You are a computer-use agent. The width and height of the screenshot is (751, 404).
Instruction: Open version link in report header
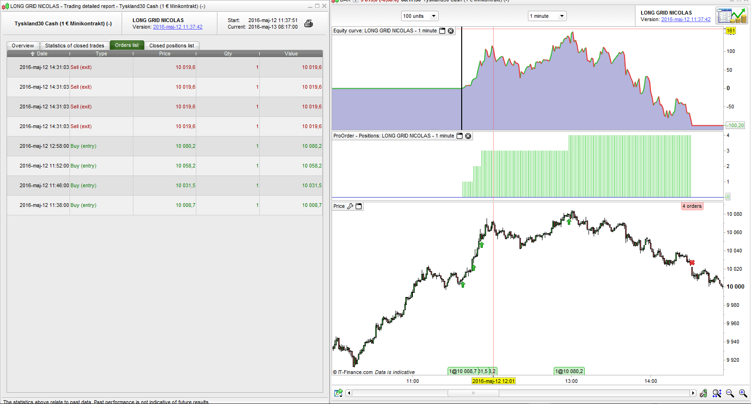click(178, 27)
